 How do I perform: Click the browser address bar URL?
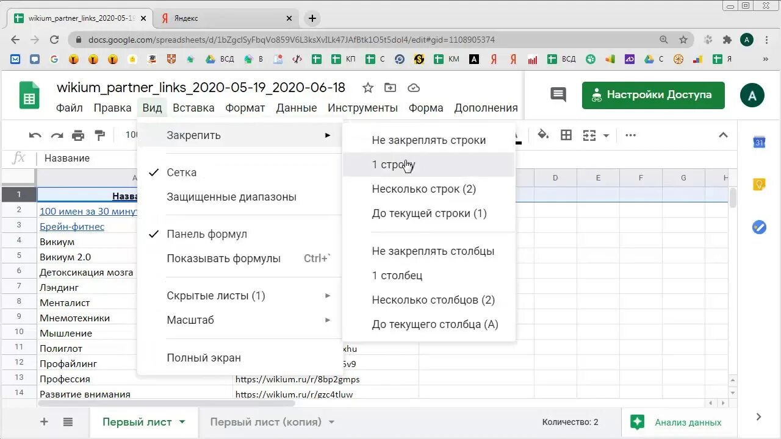point(292,40)
